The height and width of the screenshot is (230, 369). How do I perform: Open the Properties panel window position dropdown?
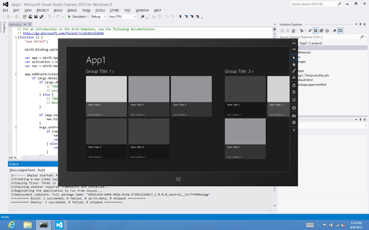[356, 120]
